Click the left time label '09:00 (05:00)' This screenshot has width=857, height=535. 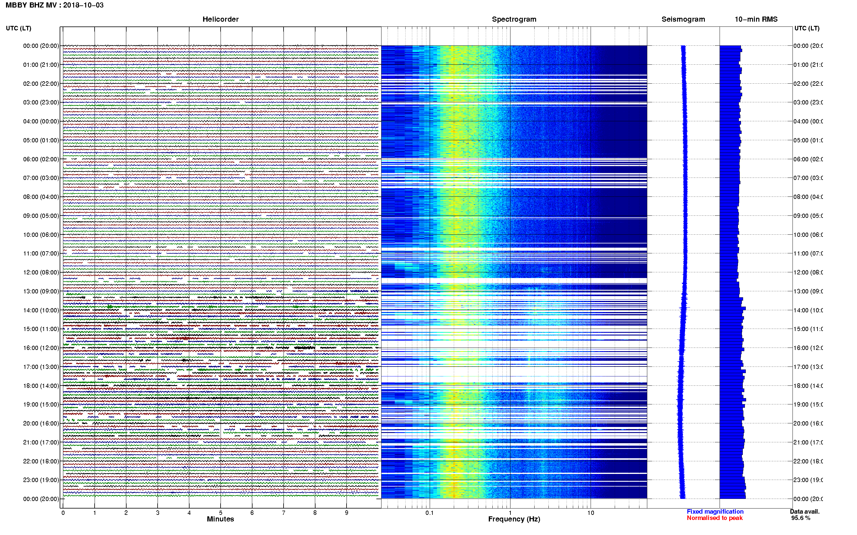coord(41,216)
